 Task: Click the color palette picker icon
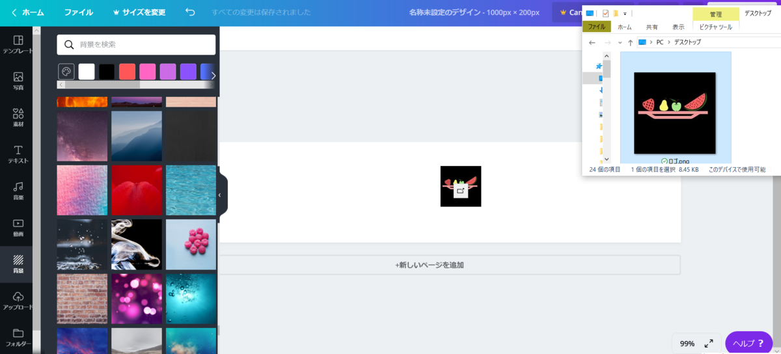(x=66, y=72)
